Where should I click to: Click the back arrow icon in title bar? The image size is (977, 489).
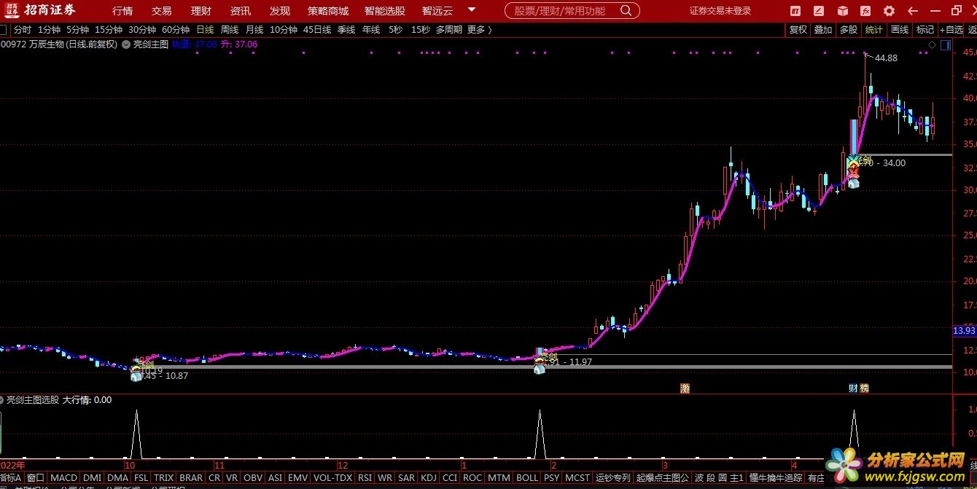[x=912, y=11]
